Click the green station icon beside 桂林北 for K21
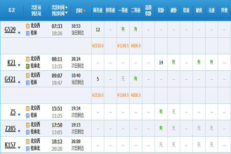Screen dimensions: 231x154 (x=28, y=66)
